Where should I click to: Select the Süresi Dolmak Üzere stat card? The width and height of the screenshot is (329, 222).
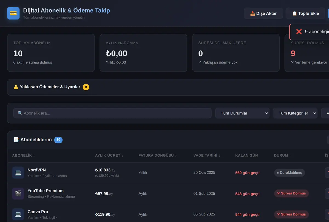[x=236, y=53]
